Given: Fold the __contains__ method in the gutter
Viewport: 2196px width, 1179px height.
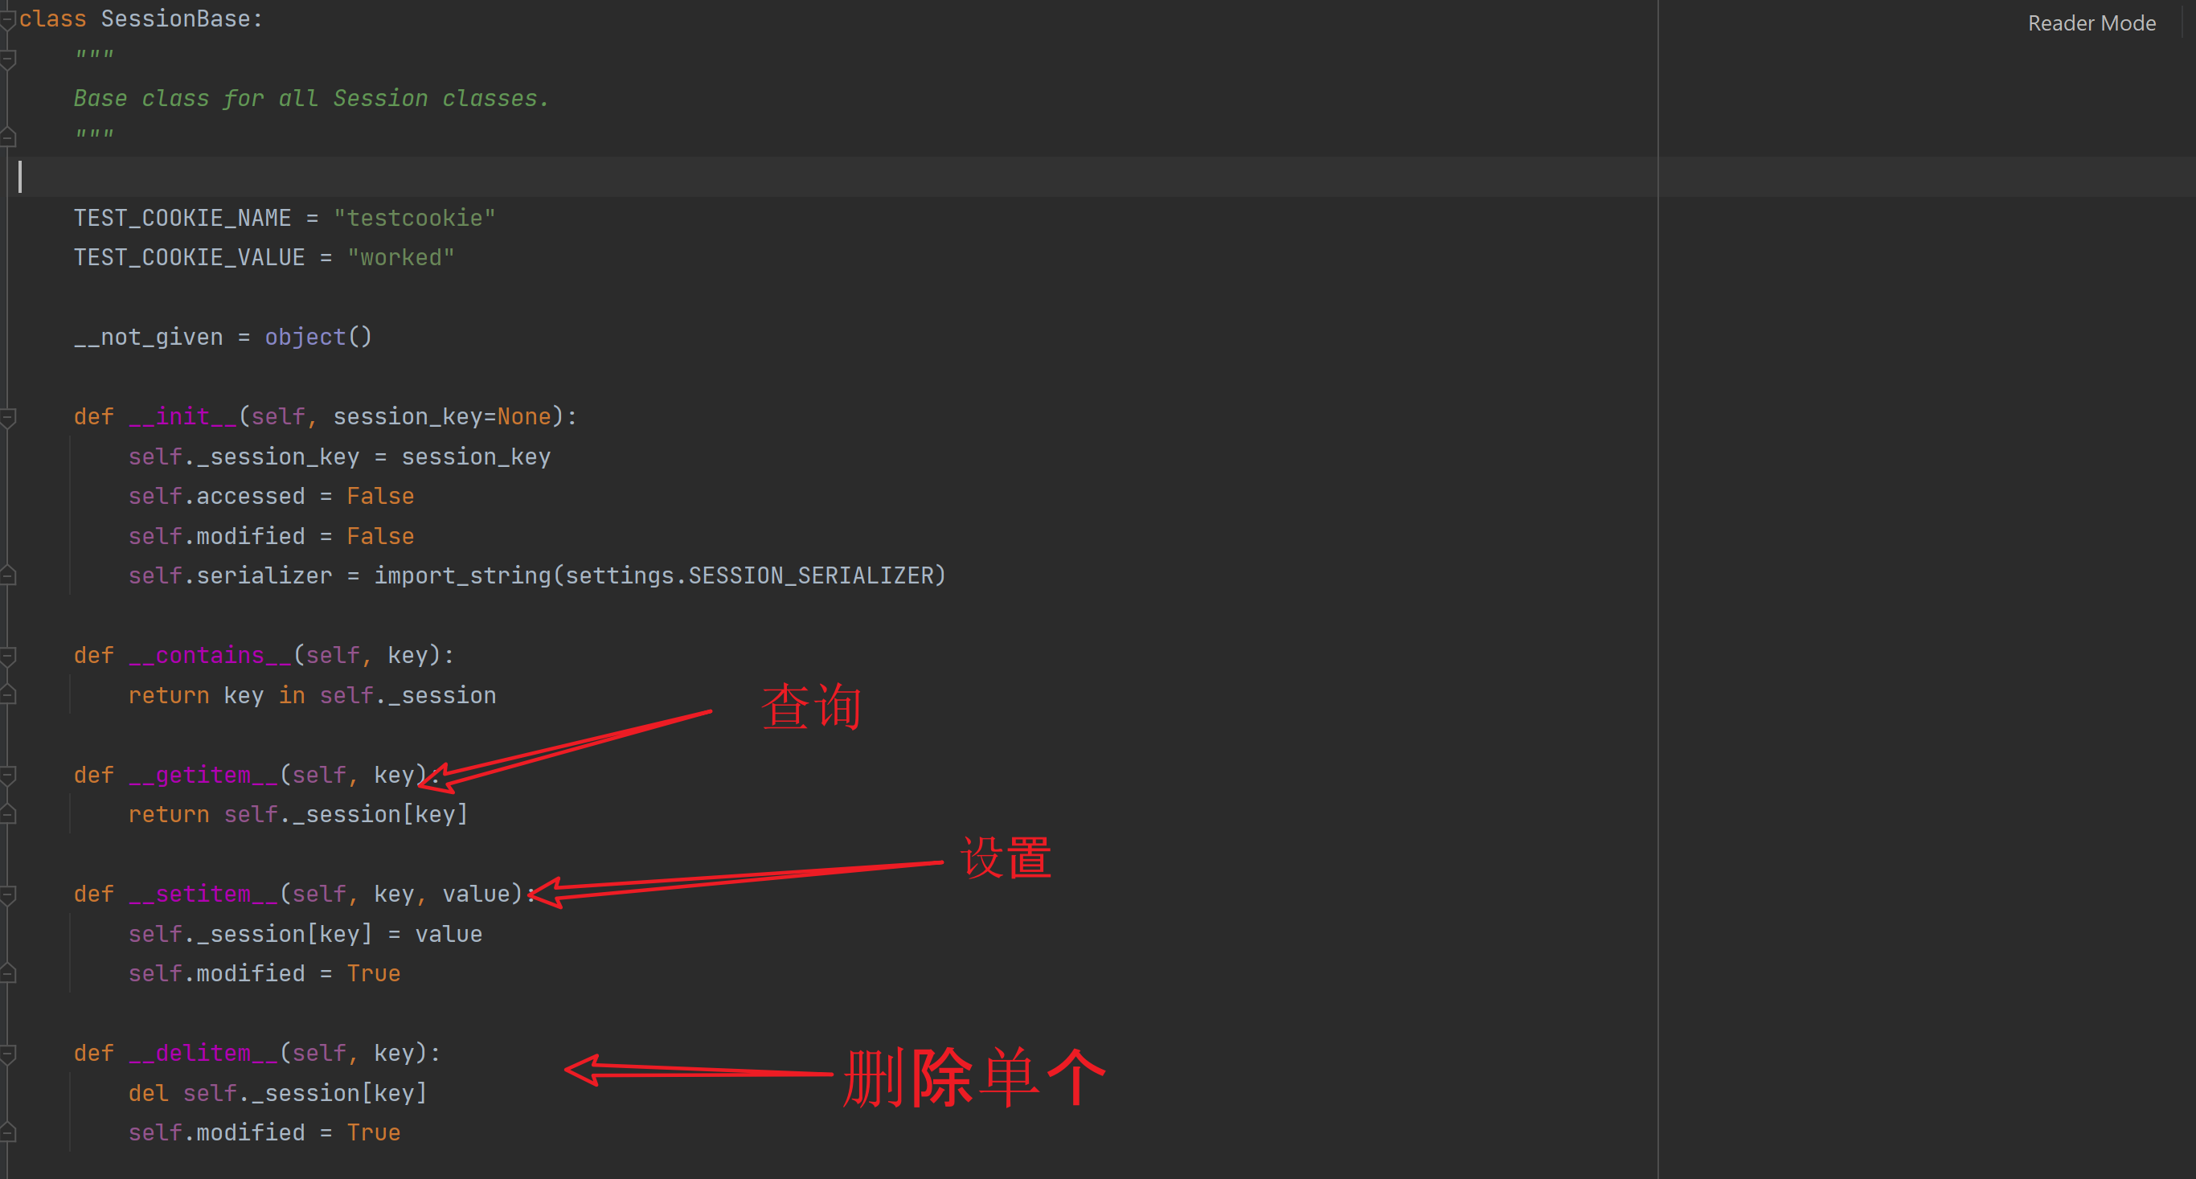Looking at the screenshot, I should (x=9, y=656).
